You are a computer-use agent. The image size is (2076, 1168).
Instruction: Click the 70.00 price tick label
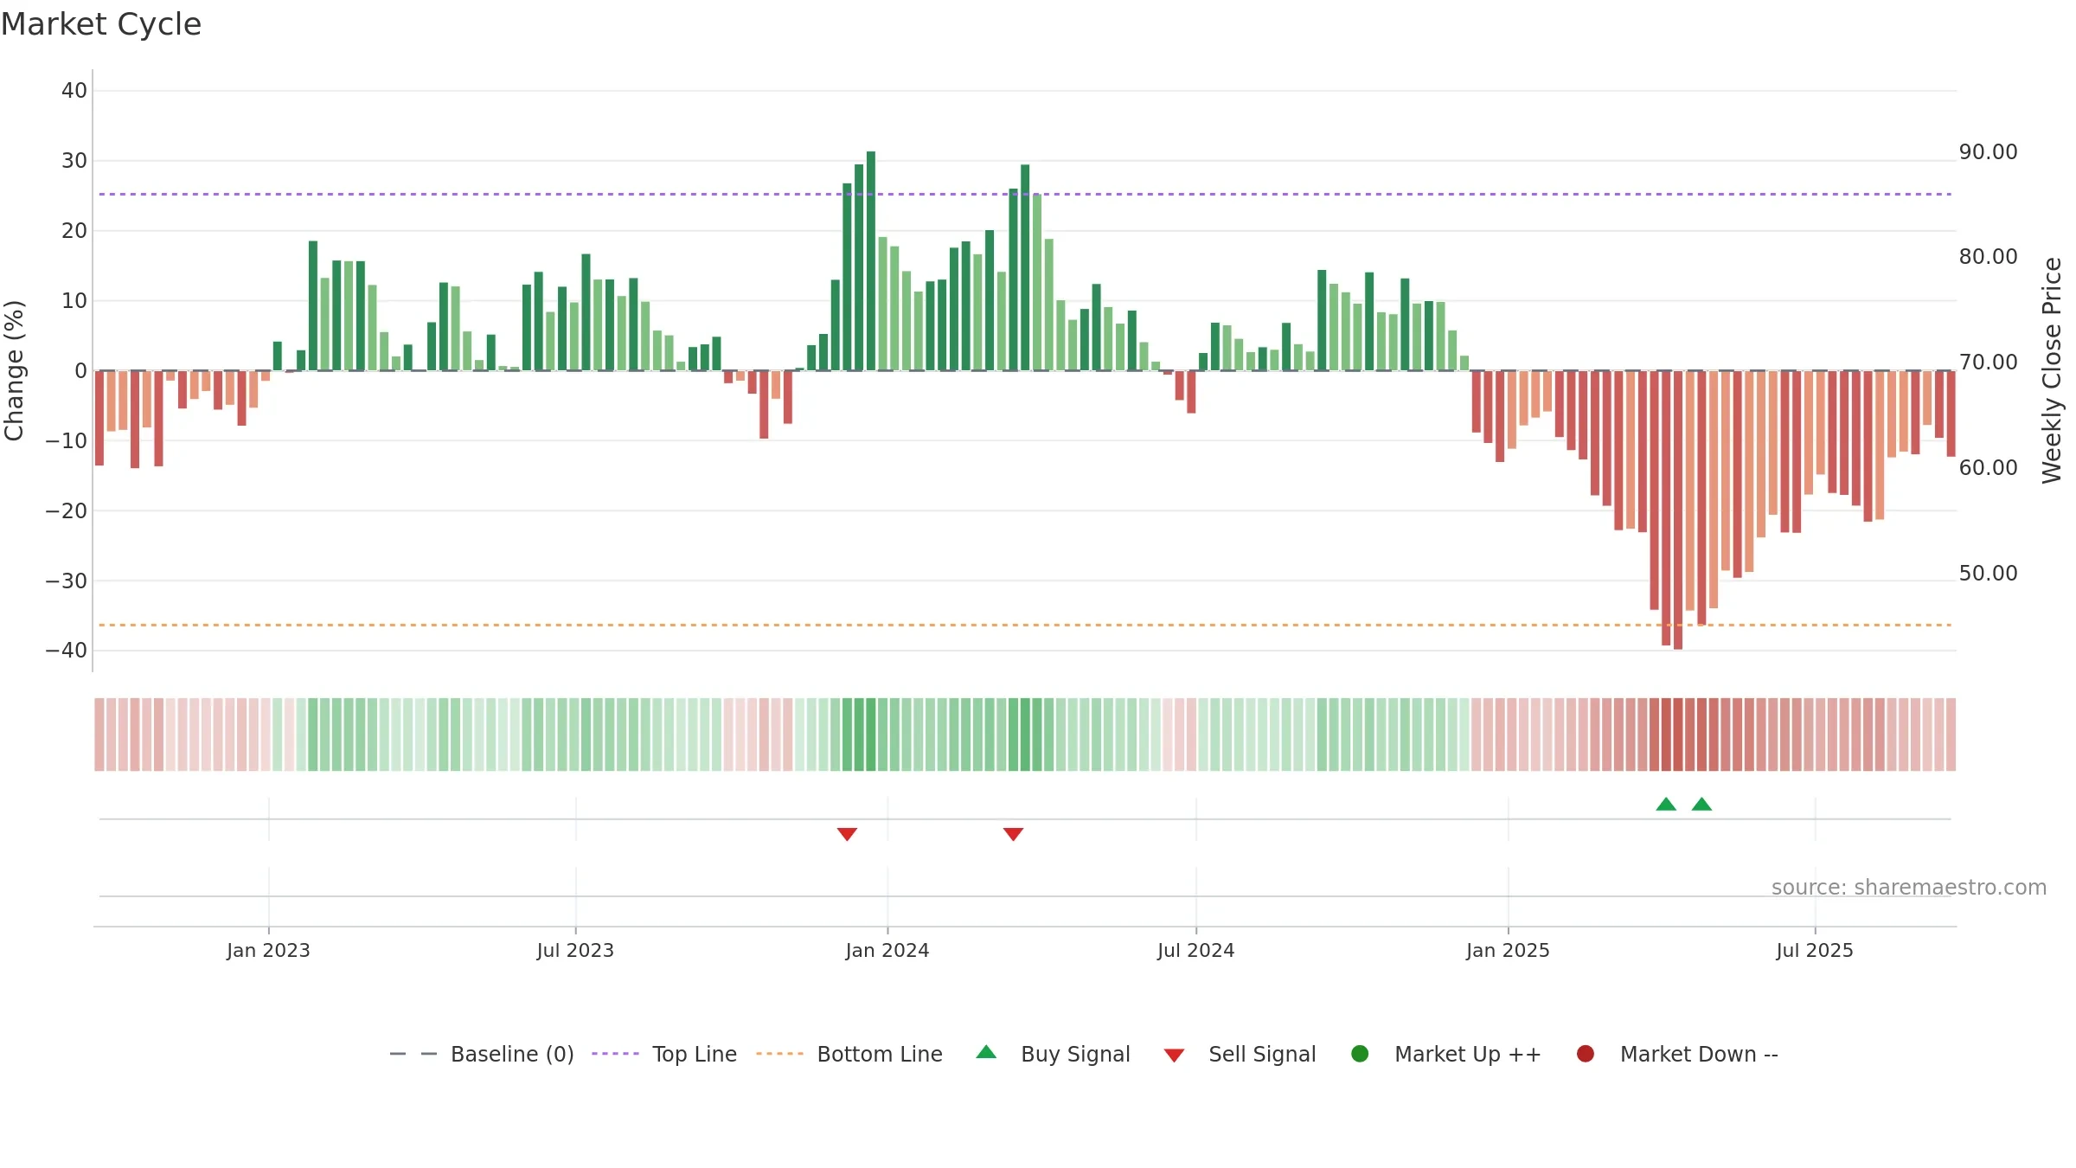pyautogui.click(x=1989, y=363)
